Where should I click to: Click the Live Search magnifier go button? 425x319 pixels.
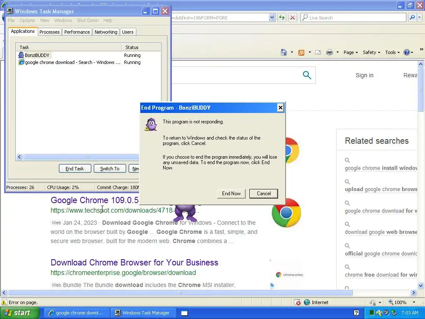[x=412, y=17]
